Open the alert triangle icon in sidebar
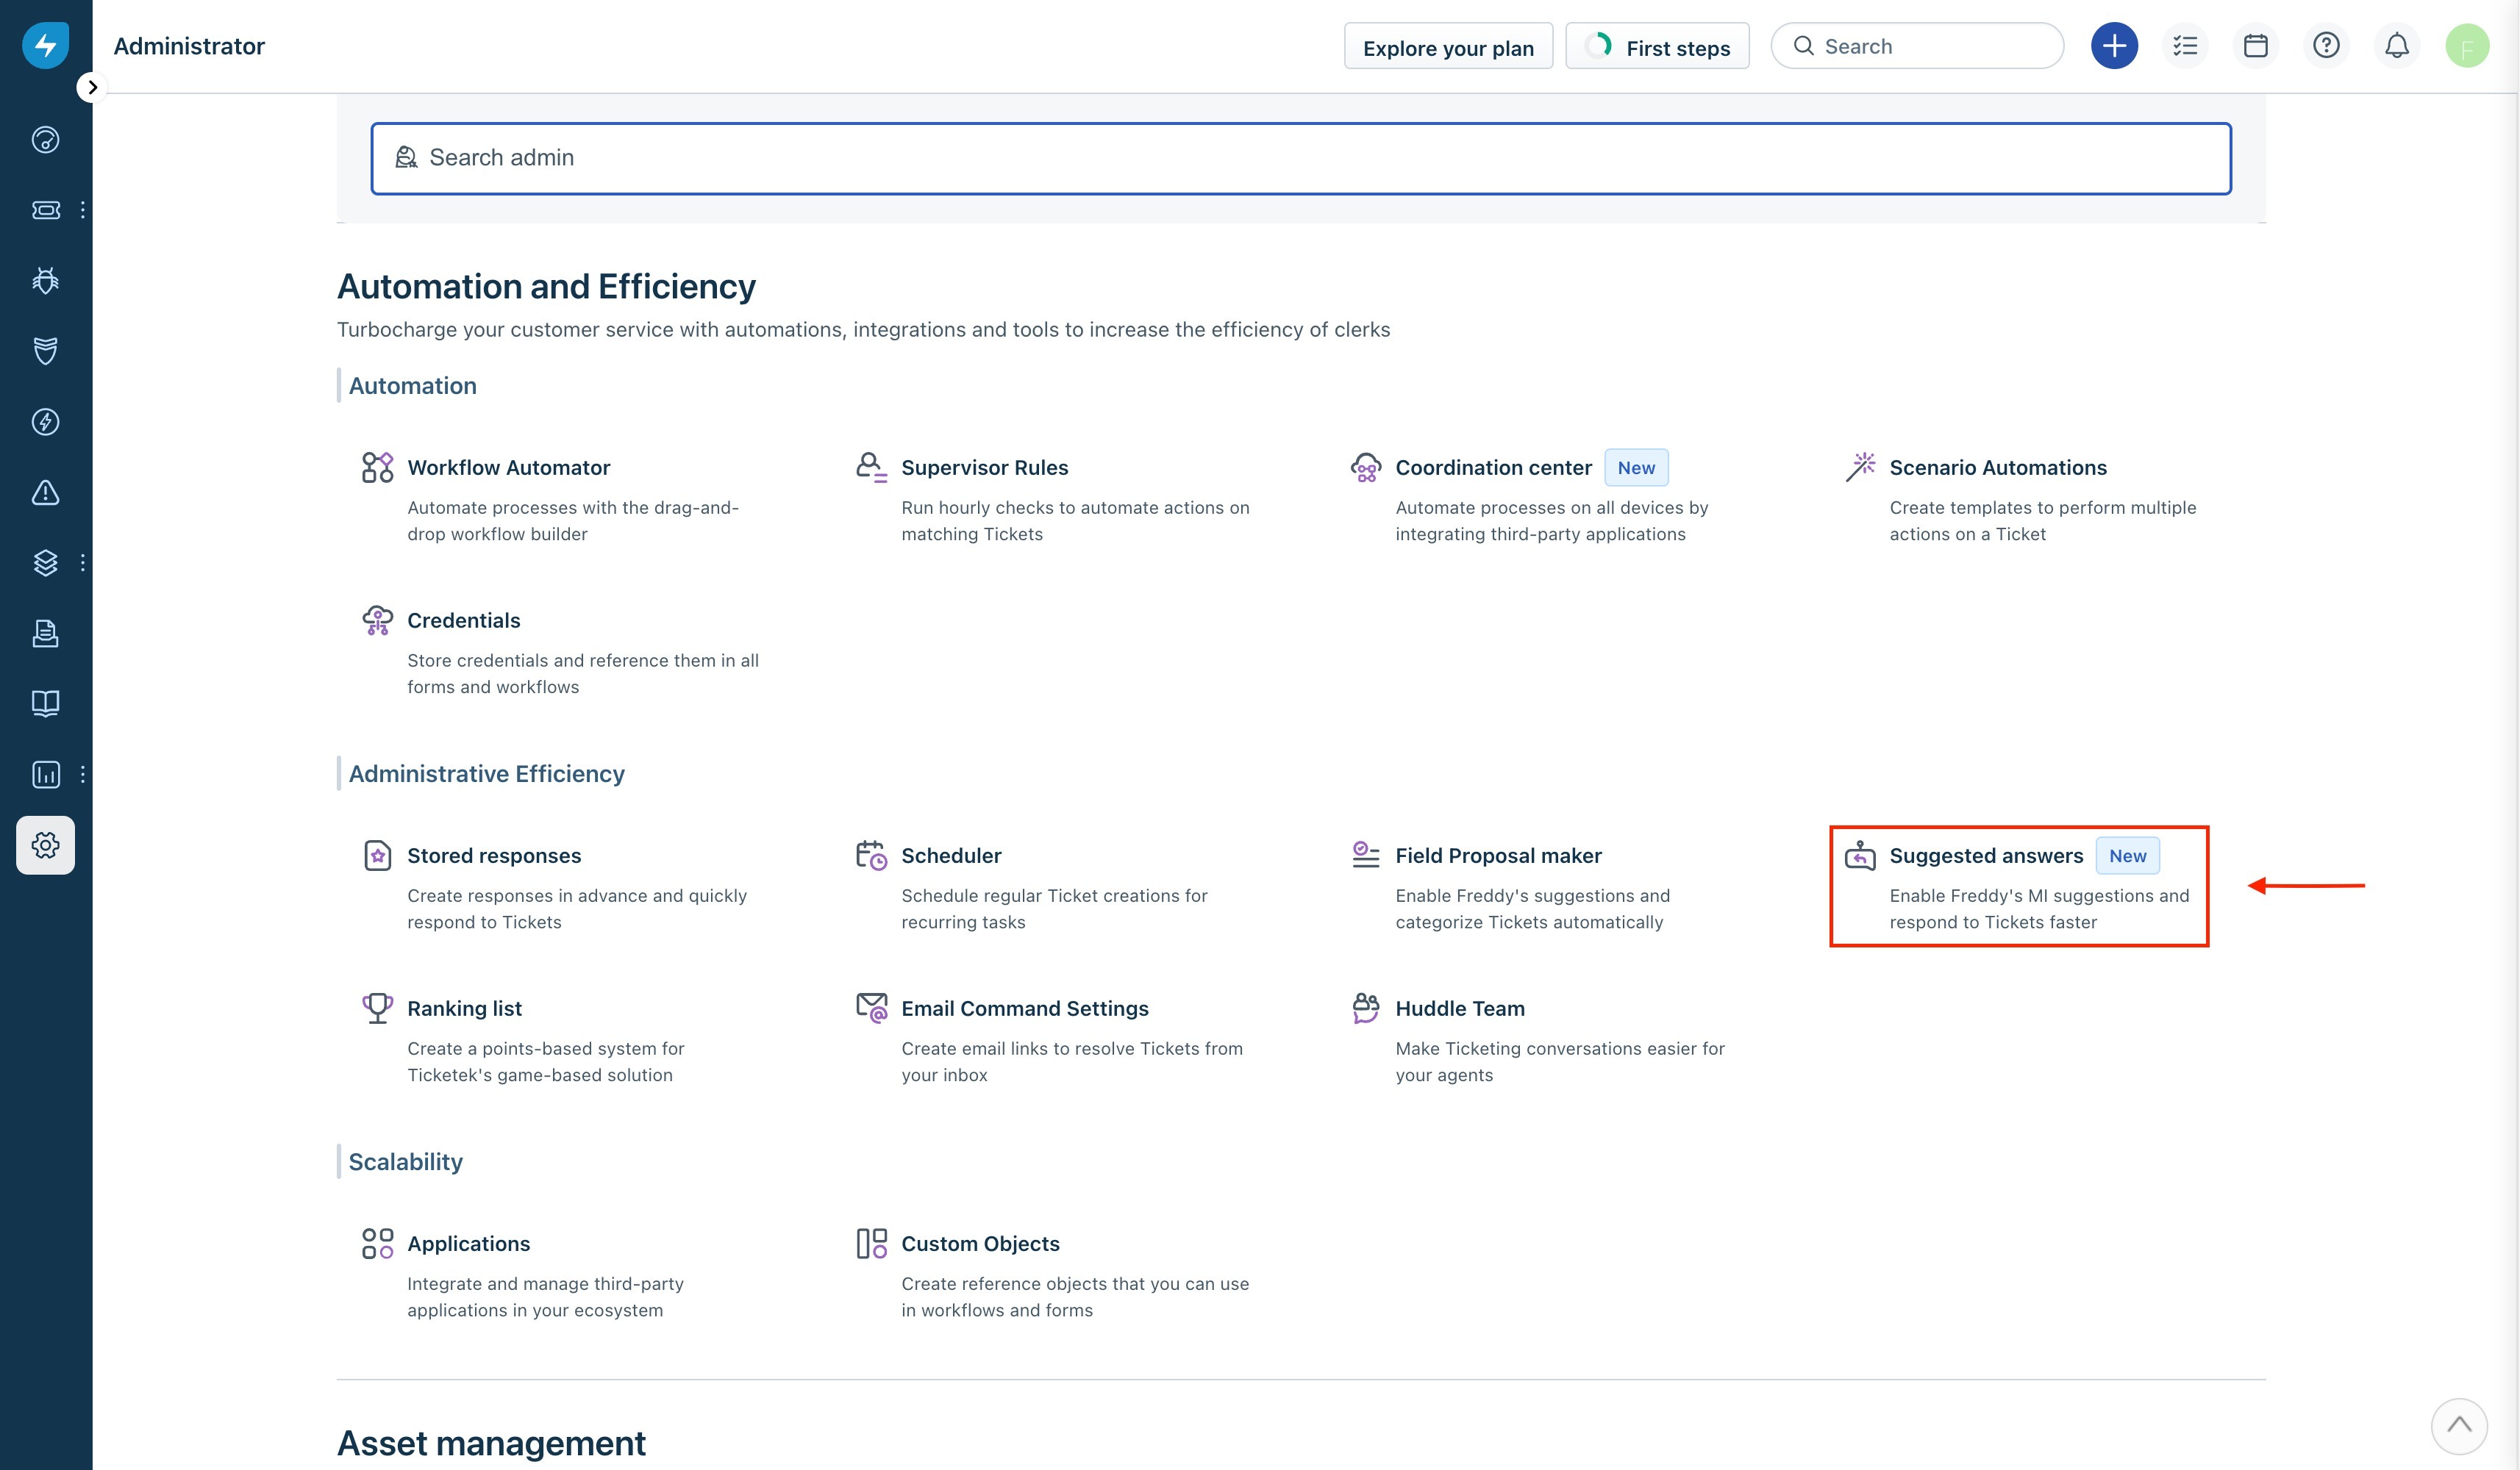Image resolution: width=2520 pixels, height=1470 pixels. [x=45, y=492]
